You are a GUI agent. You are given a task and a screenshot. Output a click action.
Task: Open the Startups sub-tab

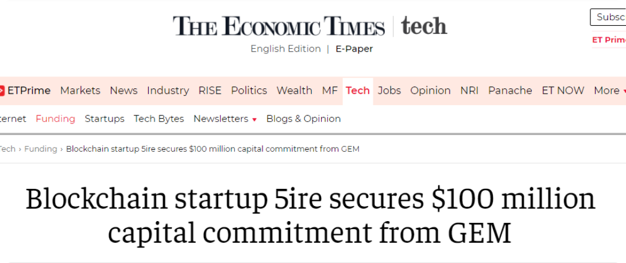105,119
